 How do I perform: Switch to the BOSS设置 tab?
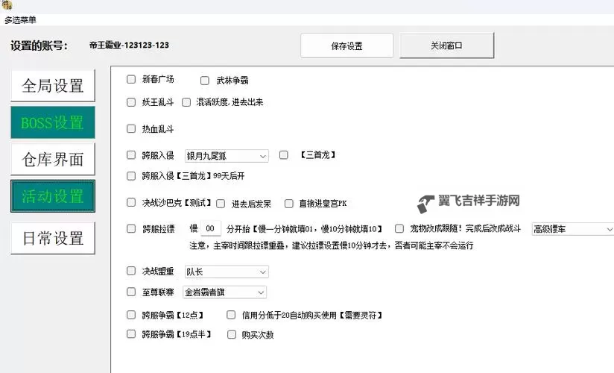[x=53, y=122]
